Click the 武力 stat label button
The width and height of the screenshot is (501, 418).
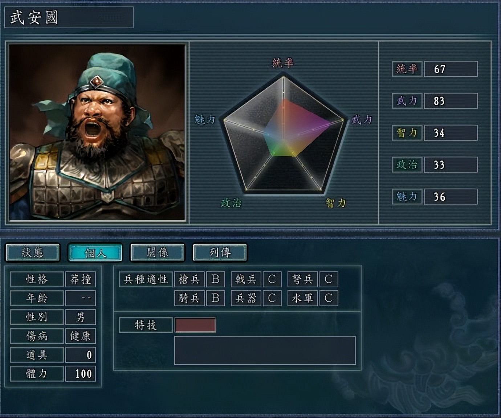pyautogui.click(x=407, y=101)
